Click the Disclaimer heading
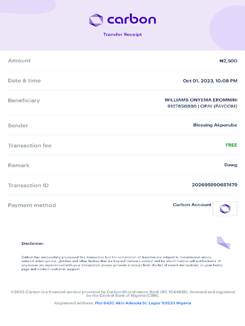 (x=33, y=244)
